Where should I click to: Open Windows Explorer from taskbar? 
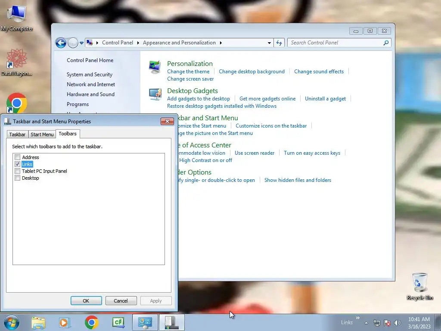coord(38,323)
